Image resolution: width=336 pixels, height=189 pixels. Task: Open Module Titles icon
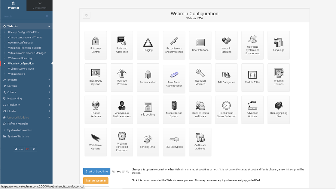click(252, 77)
